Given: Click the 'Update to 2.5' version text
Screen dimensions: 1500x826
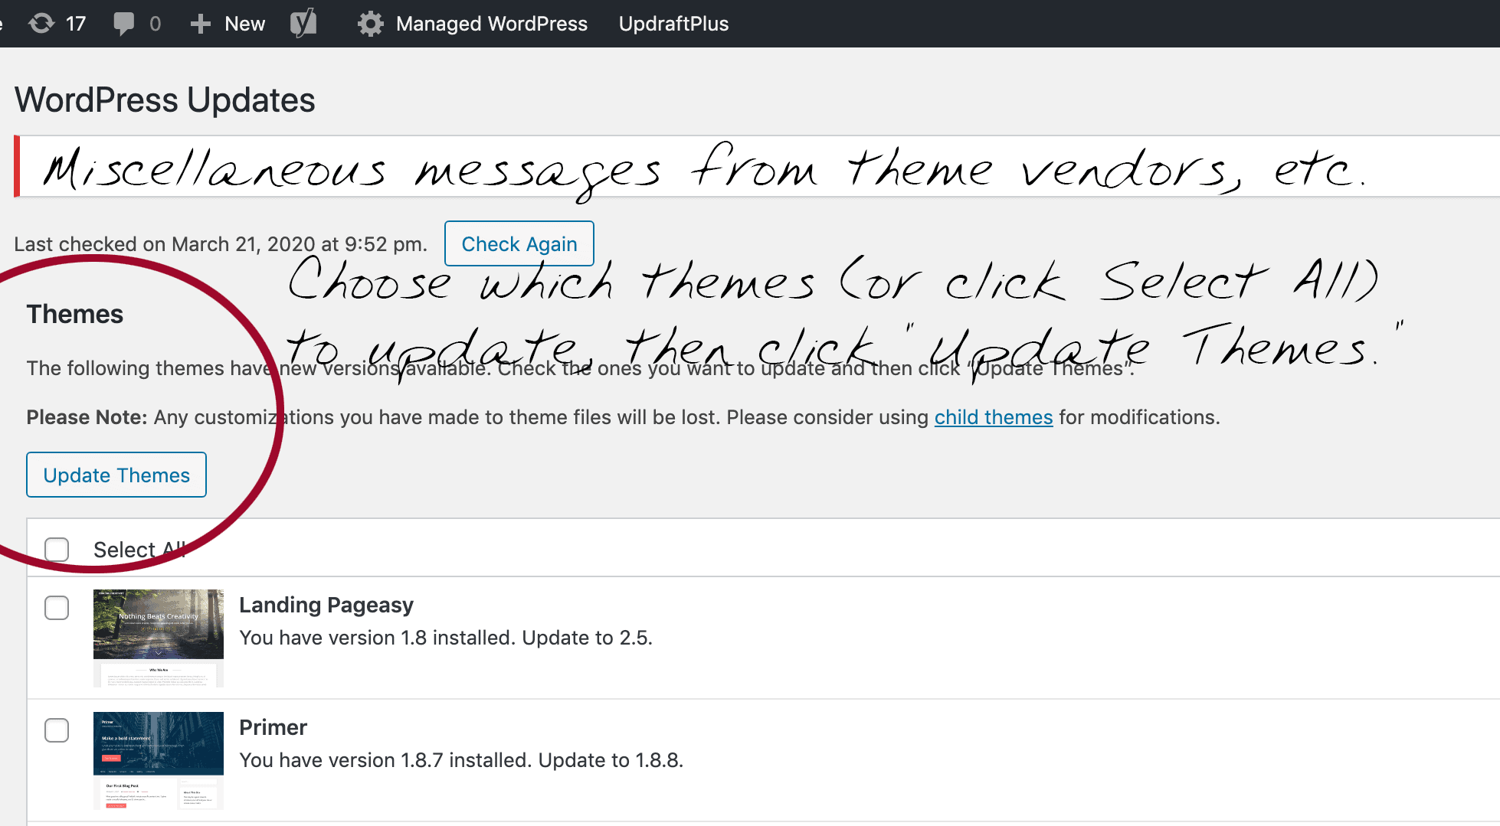Looking at the screenshot, I should [587, 638].
